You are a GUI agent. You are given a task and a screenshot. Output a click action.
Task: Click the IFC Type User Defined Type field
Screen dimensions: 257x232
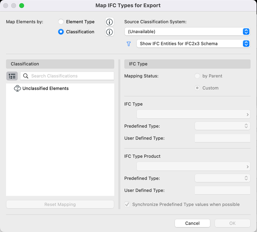(x=222, y=138)
